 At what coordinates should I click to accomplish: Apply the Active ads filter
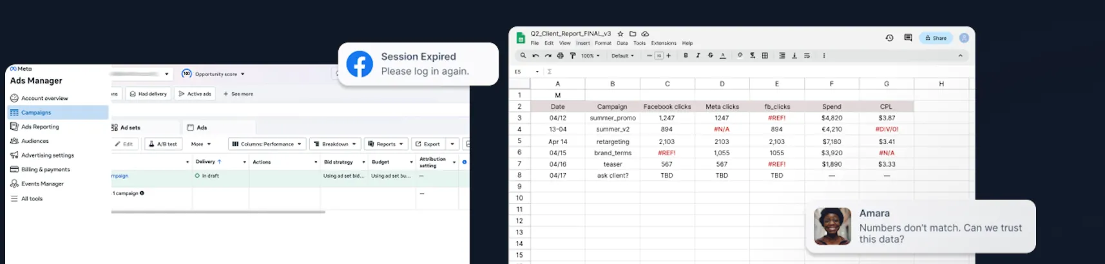pyautogui.click(x=195, y=94)
